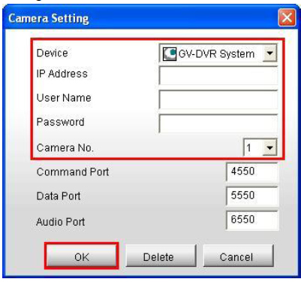Click the Delete button
This screenshot has height=282, width=301.
pyautogui.click(x=161, y=256)
